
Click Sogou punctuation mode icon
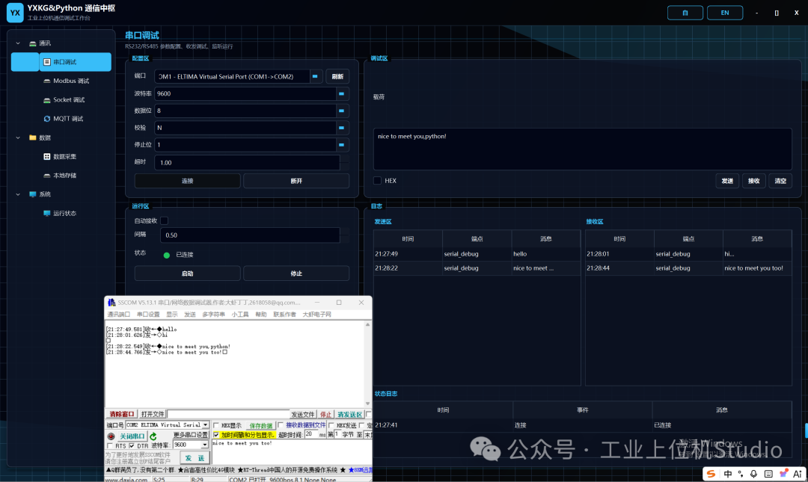click(x=741, y=474)
